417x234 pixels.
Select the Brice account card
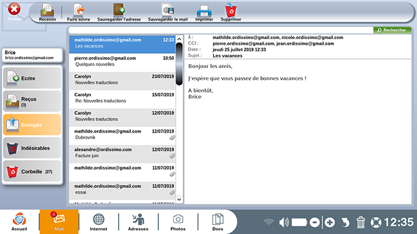32,55
